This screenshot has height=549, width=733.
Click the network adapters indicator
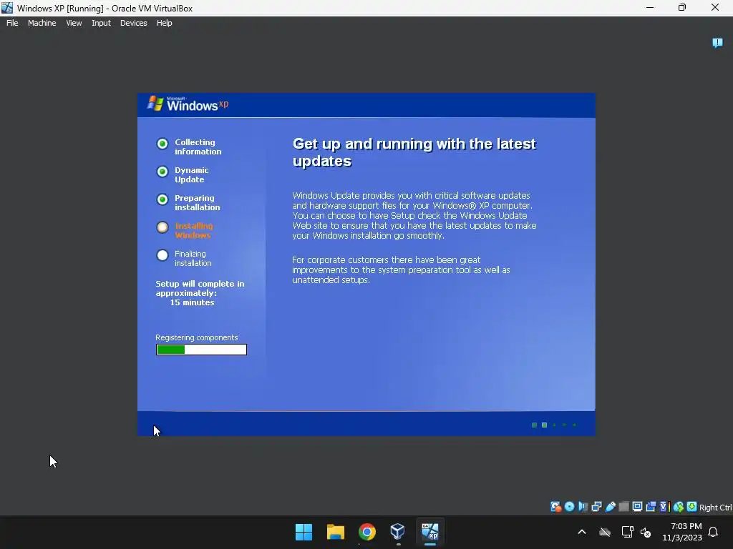(596, 507)
